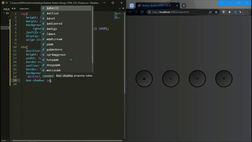Click the autocomplete popup scrollbar
Image resolution: width=252 pixels, height=142 pixels.
pyautogui.click(x=93, y=35)
